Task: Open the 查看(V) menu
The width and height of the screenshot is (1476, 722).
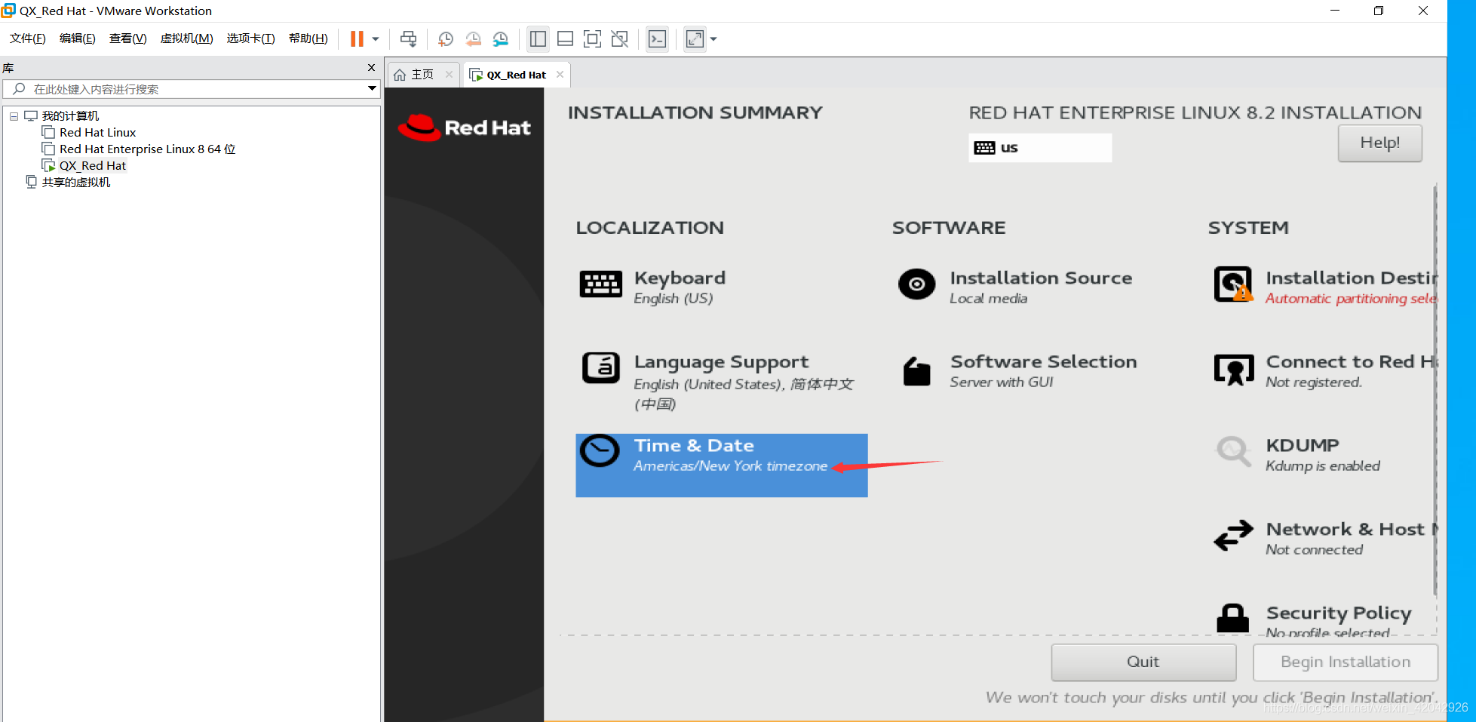Action: coord(128,38)
